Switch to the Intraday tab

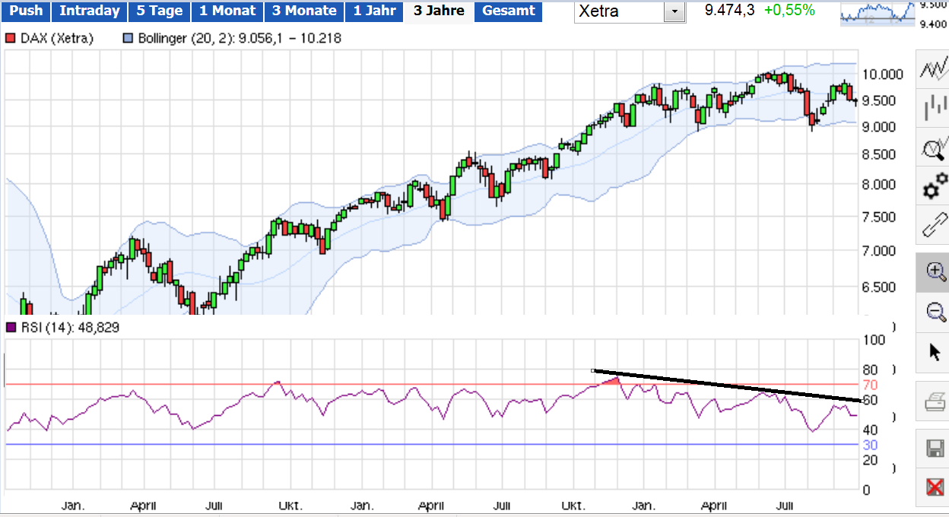(89, 11)
